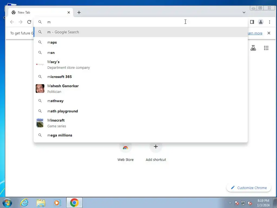Open the Windows Start menu

[7, 203]
